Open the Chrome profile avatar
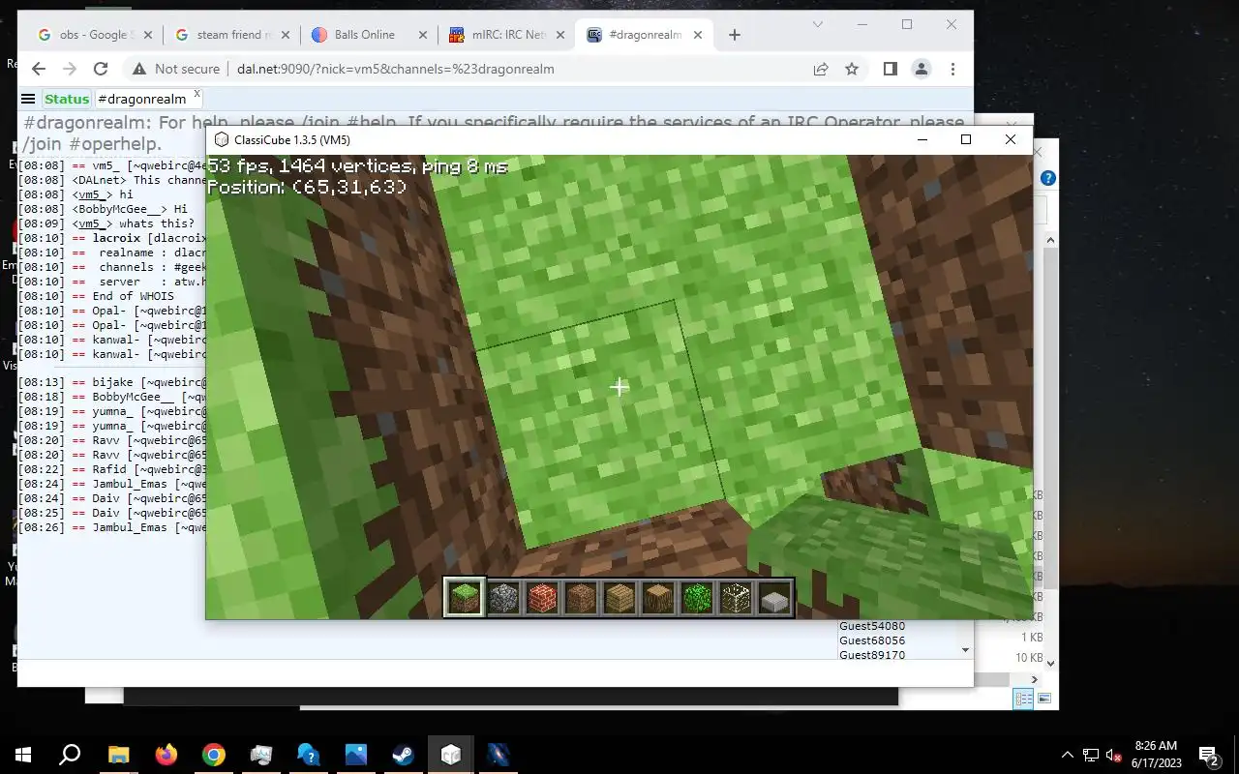 pos(922,69)
